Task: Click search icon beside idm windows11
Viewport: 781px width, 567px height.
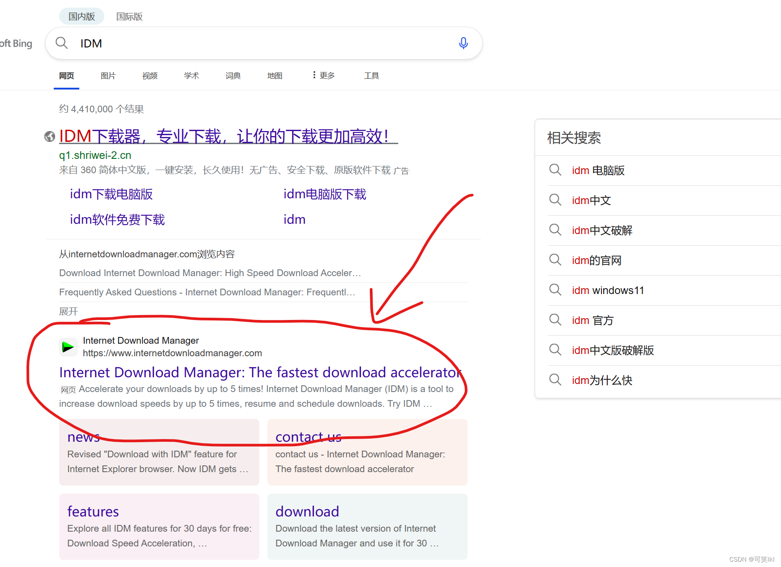Action: pyautogui.click(x=555, y=290)
